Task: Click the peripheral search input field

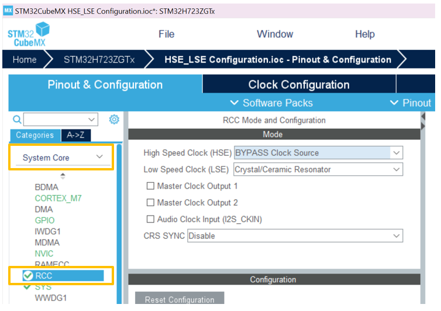Action: pyautogui.click(x=61, y=119)
